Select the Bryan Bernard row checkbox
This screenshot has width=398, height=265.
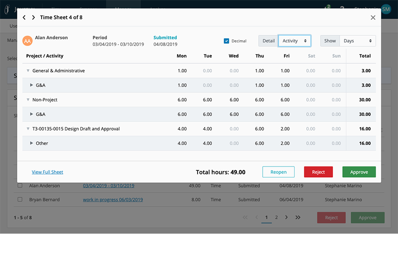(20, 200)
